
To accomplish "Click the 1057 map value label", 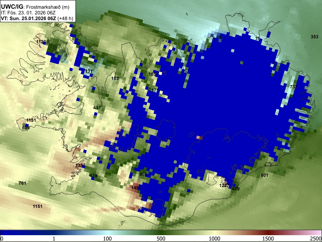I will coord(153,74).
